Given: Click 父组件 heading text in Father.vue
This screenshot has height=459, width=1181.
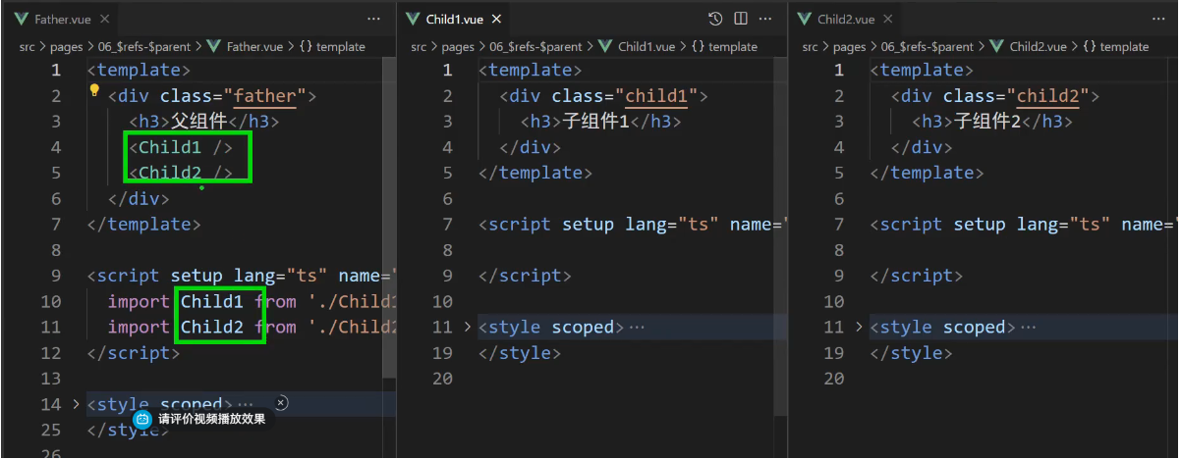Looking at the screenshot, I should (x=199, y=122).
